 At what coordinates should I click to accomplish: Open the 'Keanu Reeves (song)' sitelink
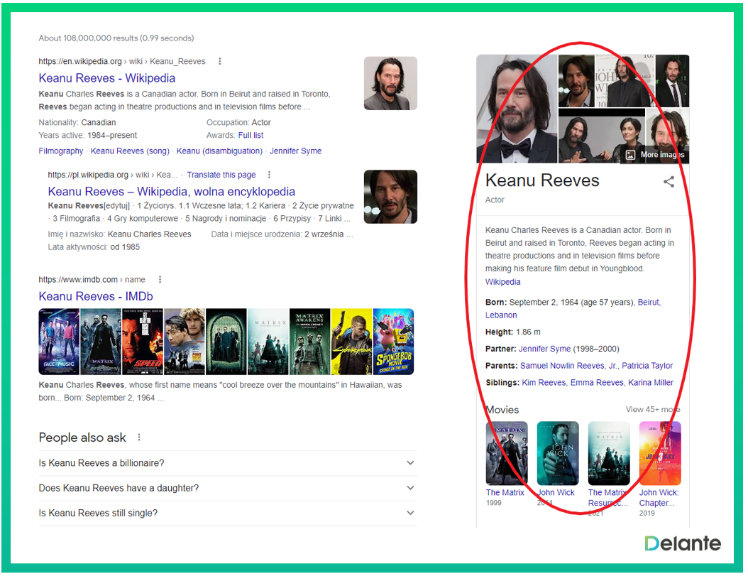coord(131,151)
